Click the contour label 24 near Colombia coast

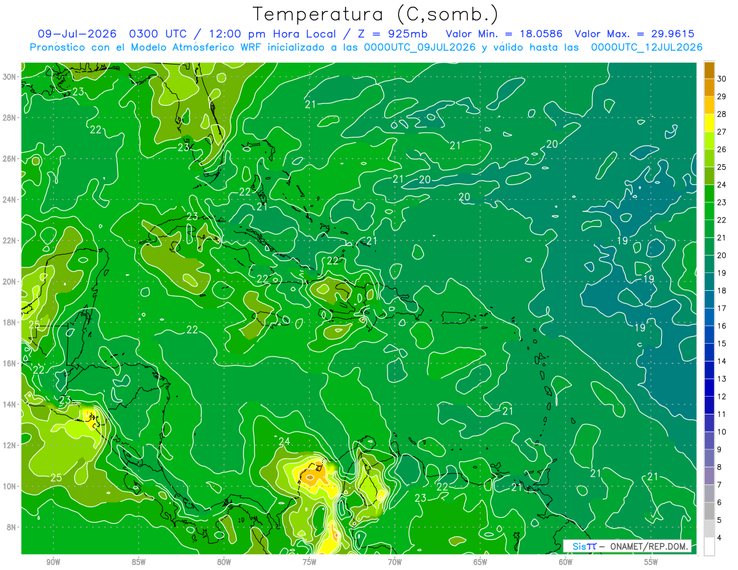[x=284, y=441]
